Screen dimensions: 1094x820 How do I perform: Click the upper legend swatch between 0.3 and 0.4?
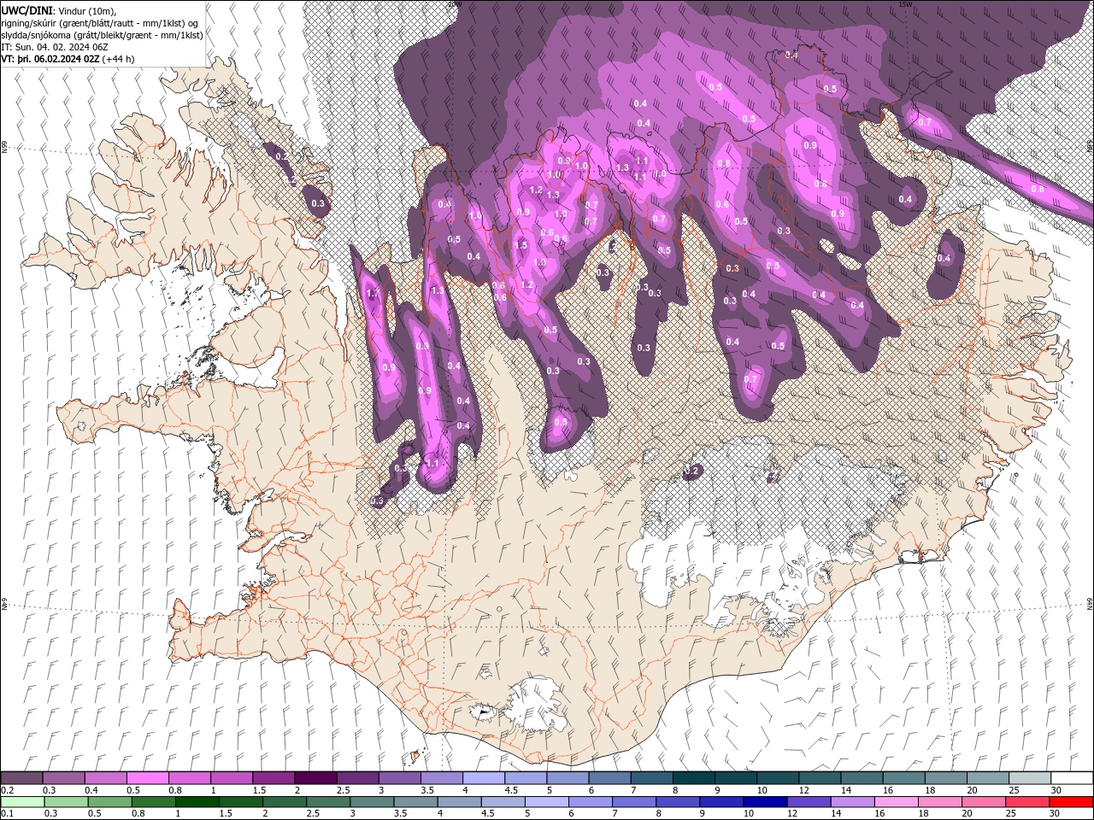click(x=64, y=778)
